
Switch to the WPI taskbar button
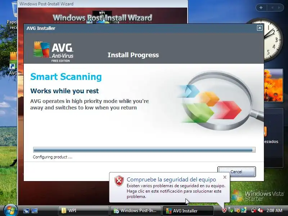(84, 211)
